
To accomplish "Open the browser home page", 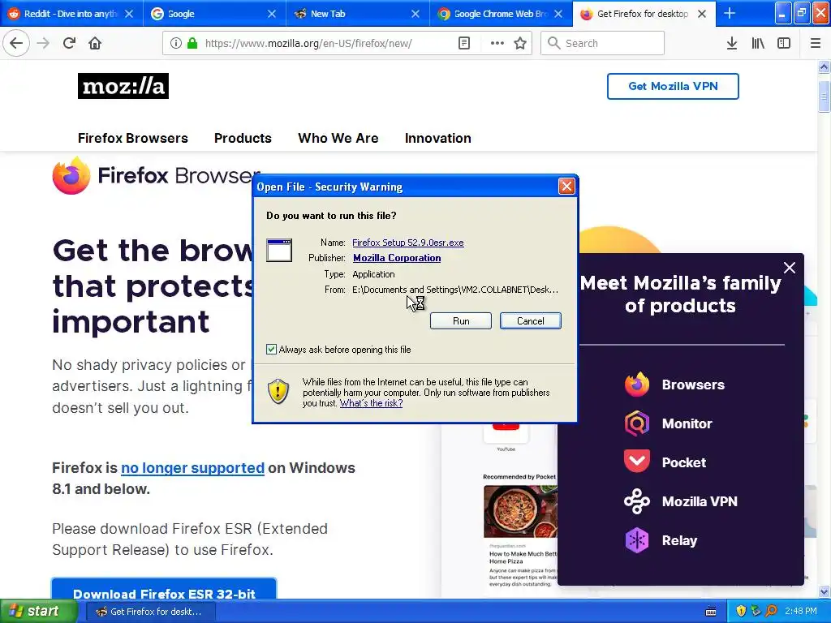I will pyautogui.click(x=95, y=43).
